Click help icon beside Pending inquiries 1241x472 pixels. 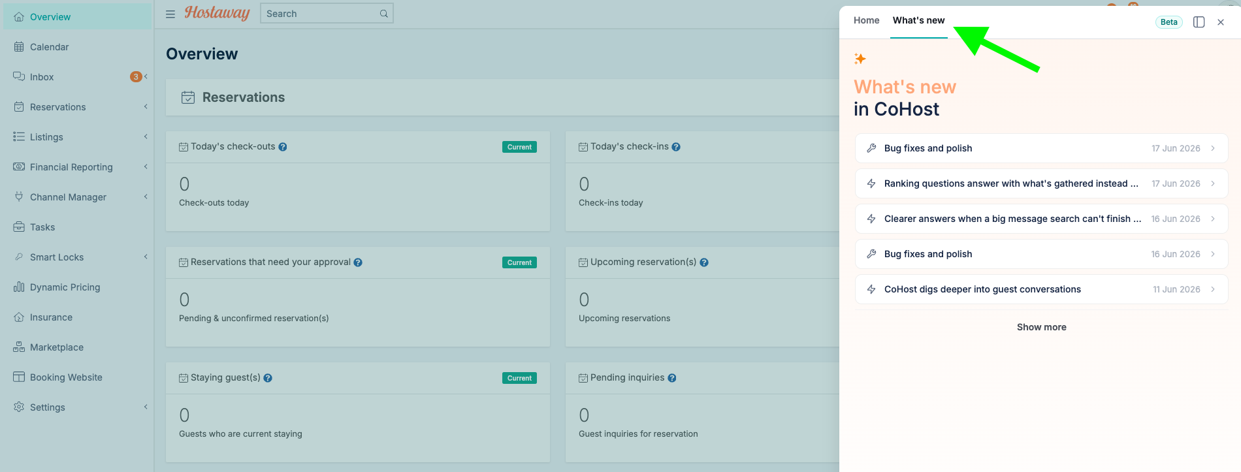[x=672, y=378]
